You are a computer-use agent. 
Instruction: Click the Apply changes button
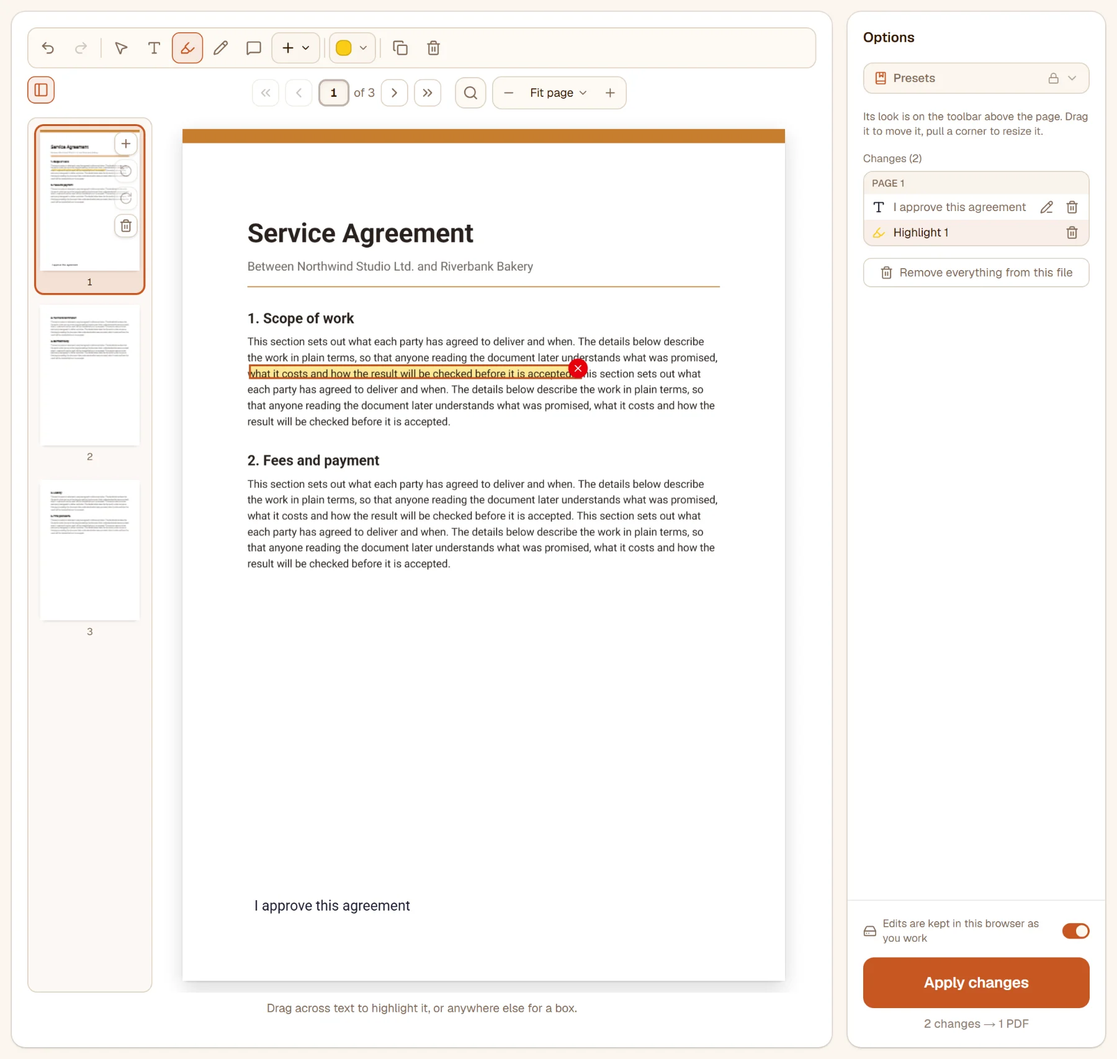coord(976,982)
